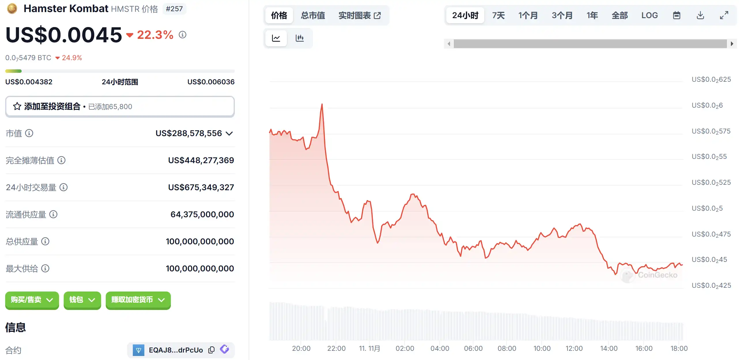Select the 7天 time range

pyautogui.click(x=498, y=15)
